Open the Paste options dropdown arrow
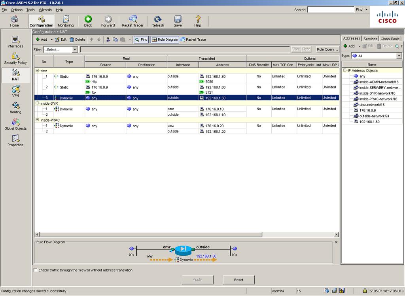Image resolution: width=405 pixels, height=296 pixels. [x=130, y=40]
